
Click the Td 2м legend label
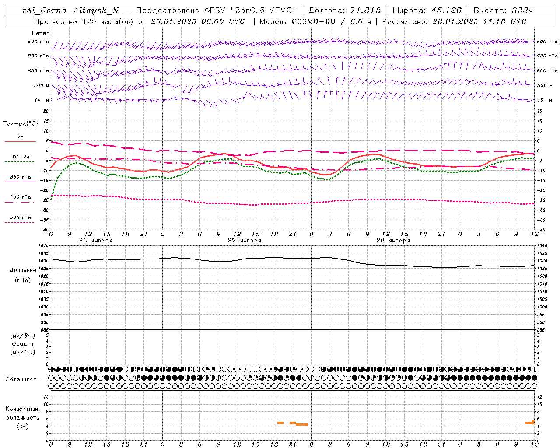pos(21,157)
